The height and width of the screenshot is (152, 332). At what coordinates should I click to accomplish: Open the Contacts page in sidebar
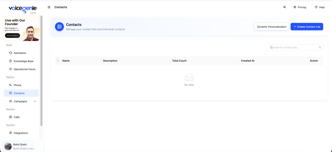[x=19, y=93]
